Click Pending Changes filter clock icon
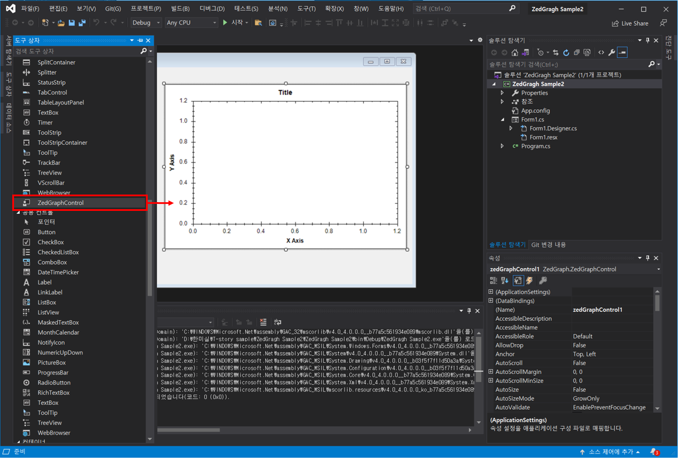The width and height of the screenshot is (678, 458). pyautogui.click(x=541, y=53)
